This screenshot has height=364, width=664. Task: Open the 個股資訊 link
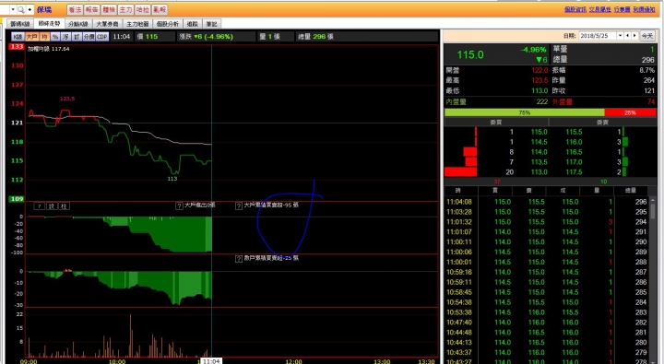click(x=575, y=9)
